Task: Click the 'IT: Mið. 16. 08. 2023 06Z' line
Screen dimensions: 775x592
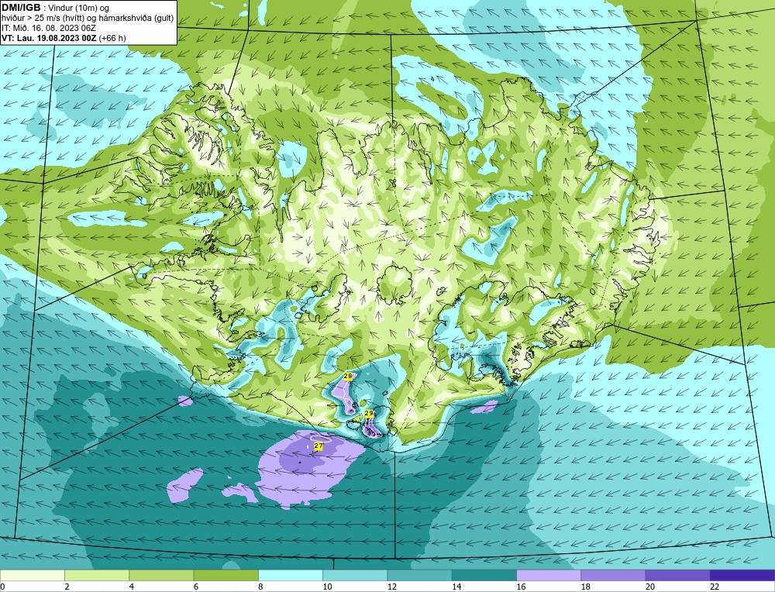Action: (x=48, y=28)
